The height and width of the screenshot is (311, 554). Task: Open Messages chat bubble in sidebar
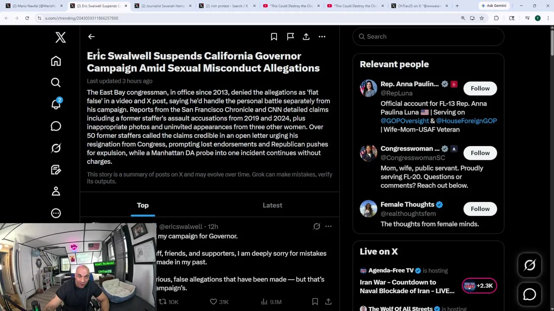coord(56,126)
